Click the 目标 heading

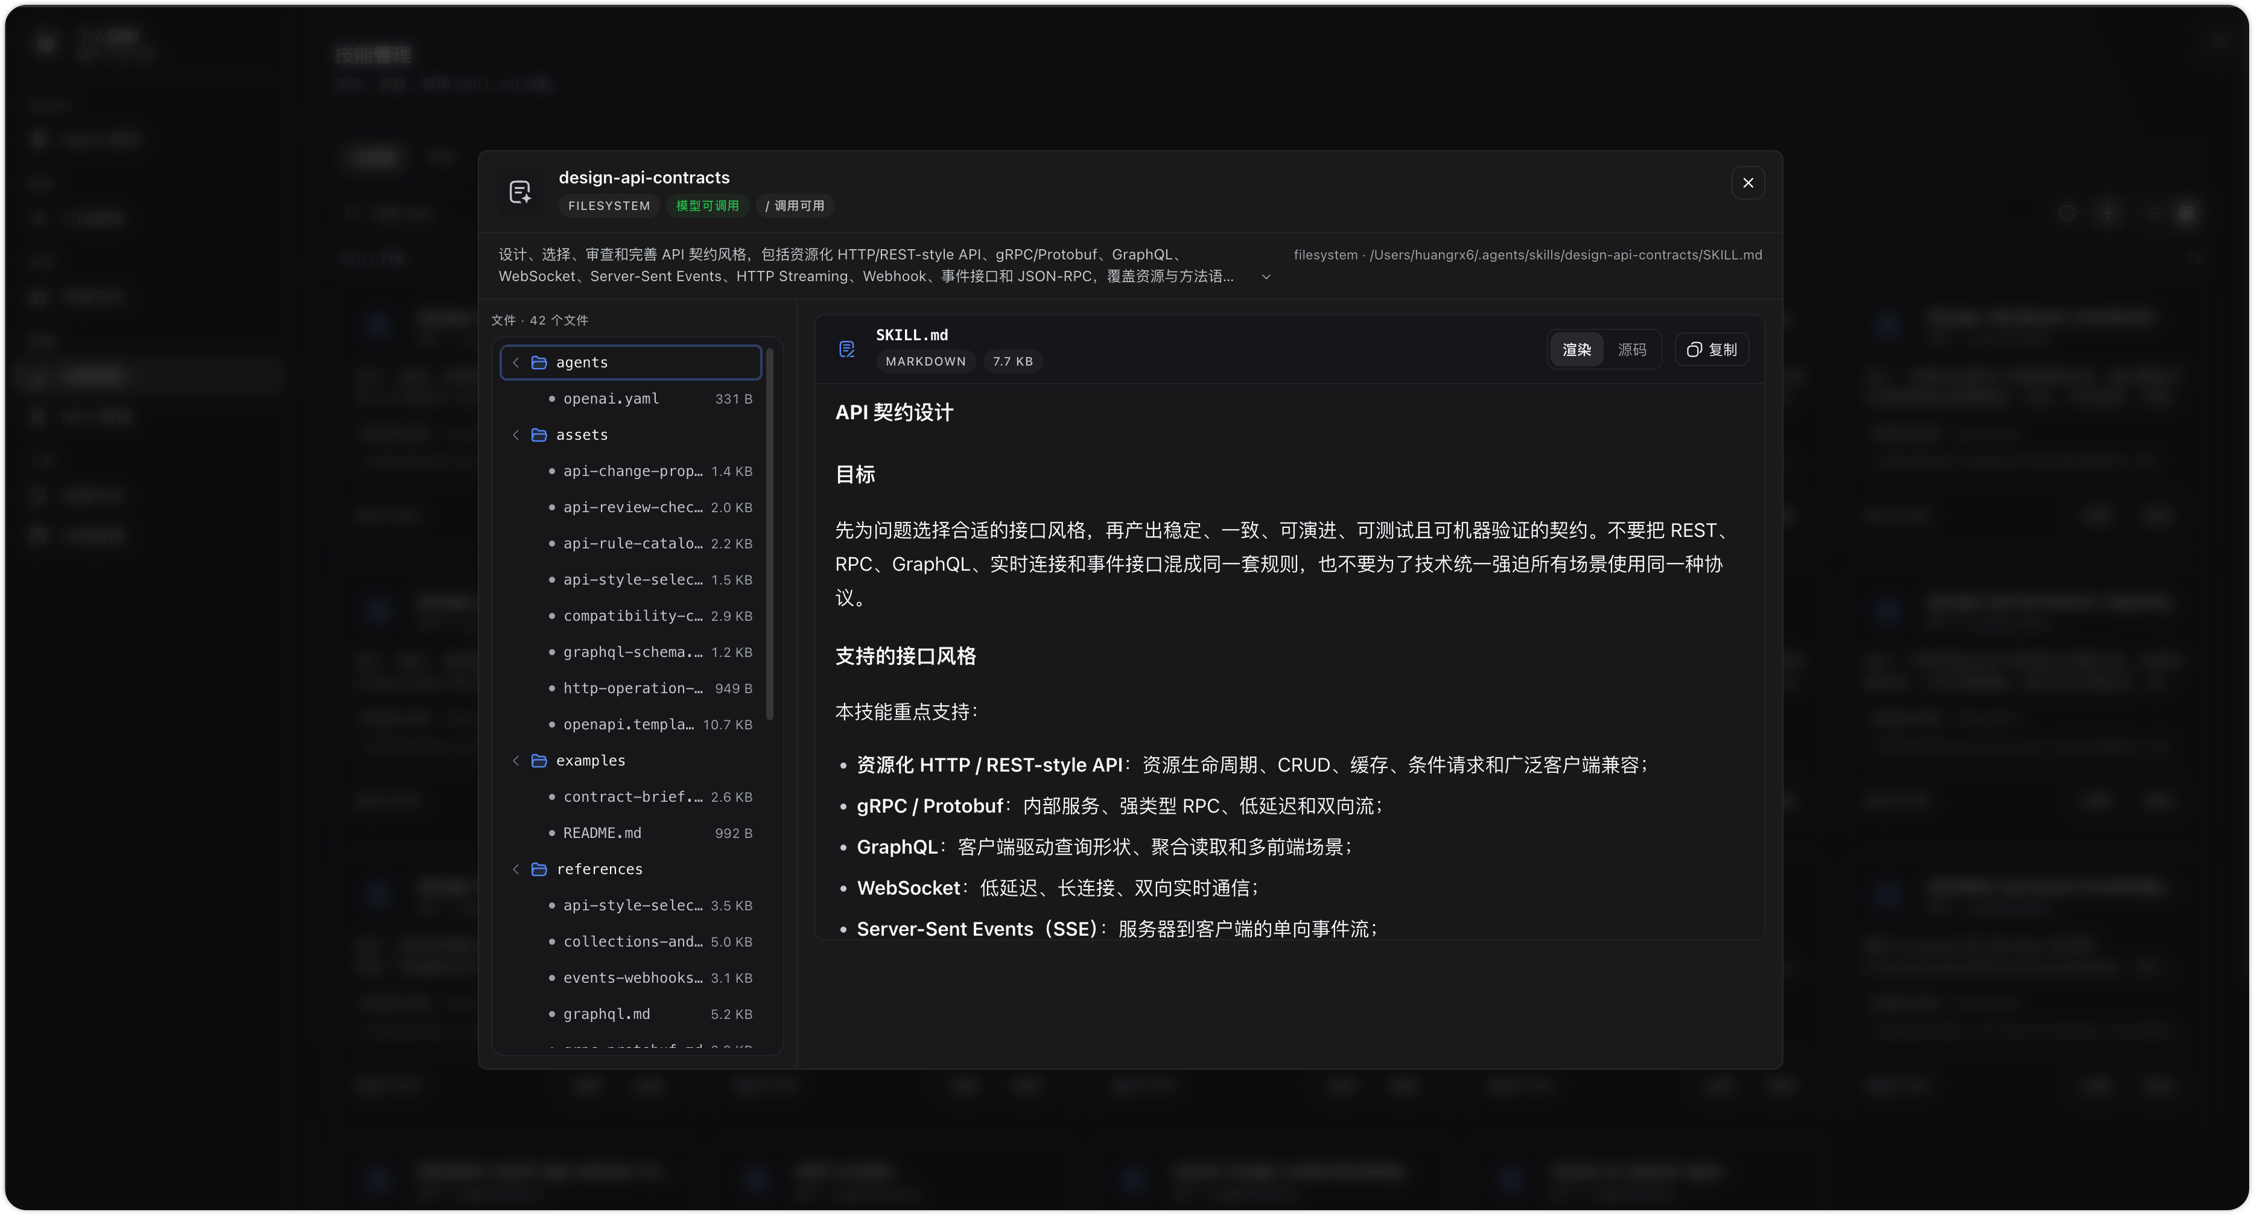point(855,474)
